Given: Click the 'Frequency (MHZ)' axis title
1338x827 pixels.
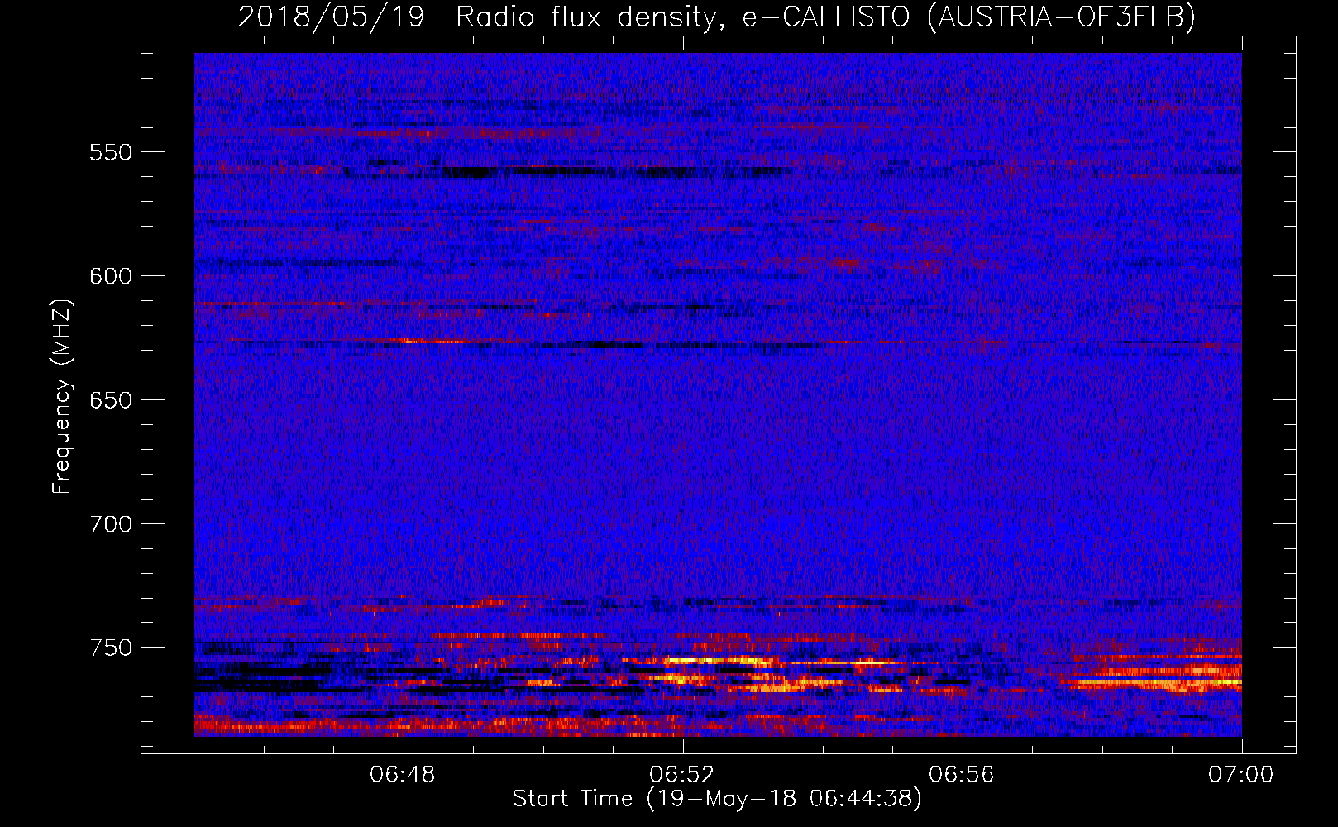Looking at the screenshot, I should (63, 396).
